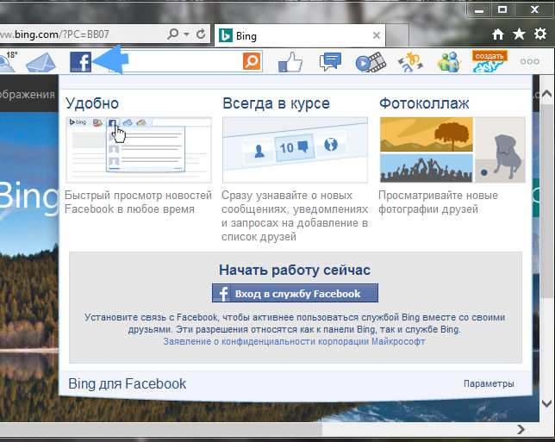The height and width of the screenshot is (442, 555).
Task: Open browser settings gear icon
Action: click(540, 34)
